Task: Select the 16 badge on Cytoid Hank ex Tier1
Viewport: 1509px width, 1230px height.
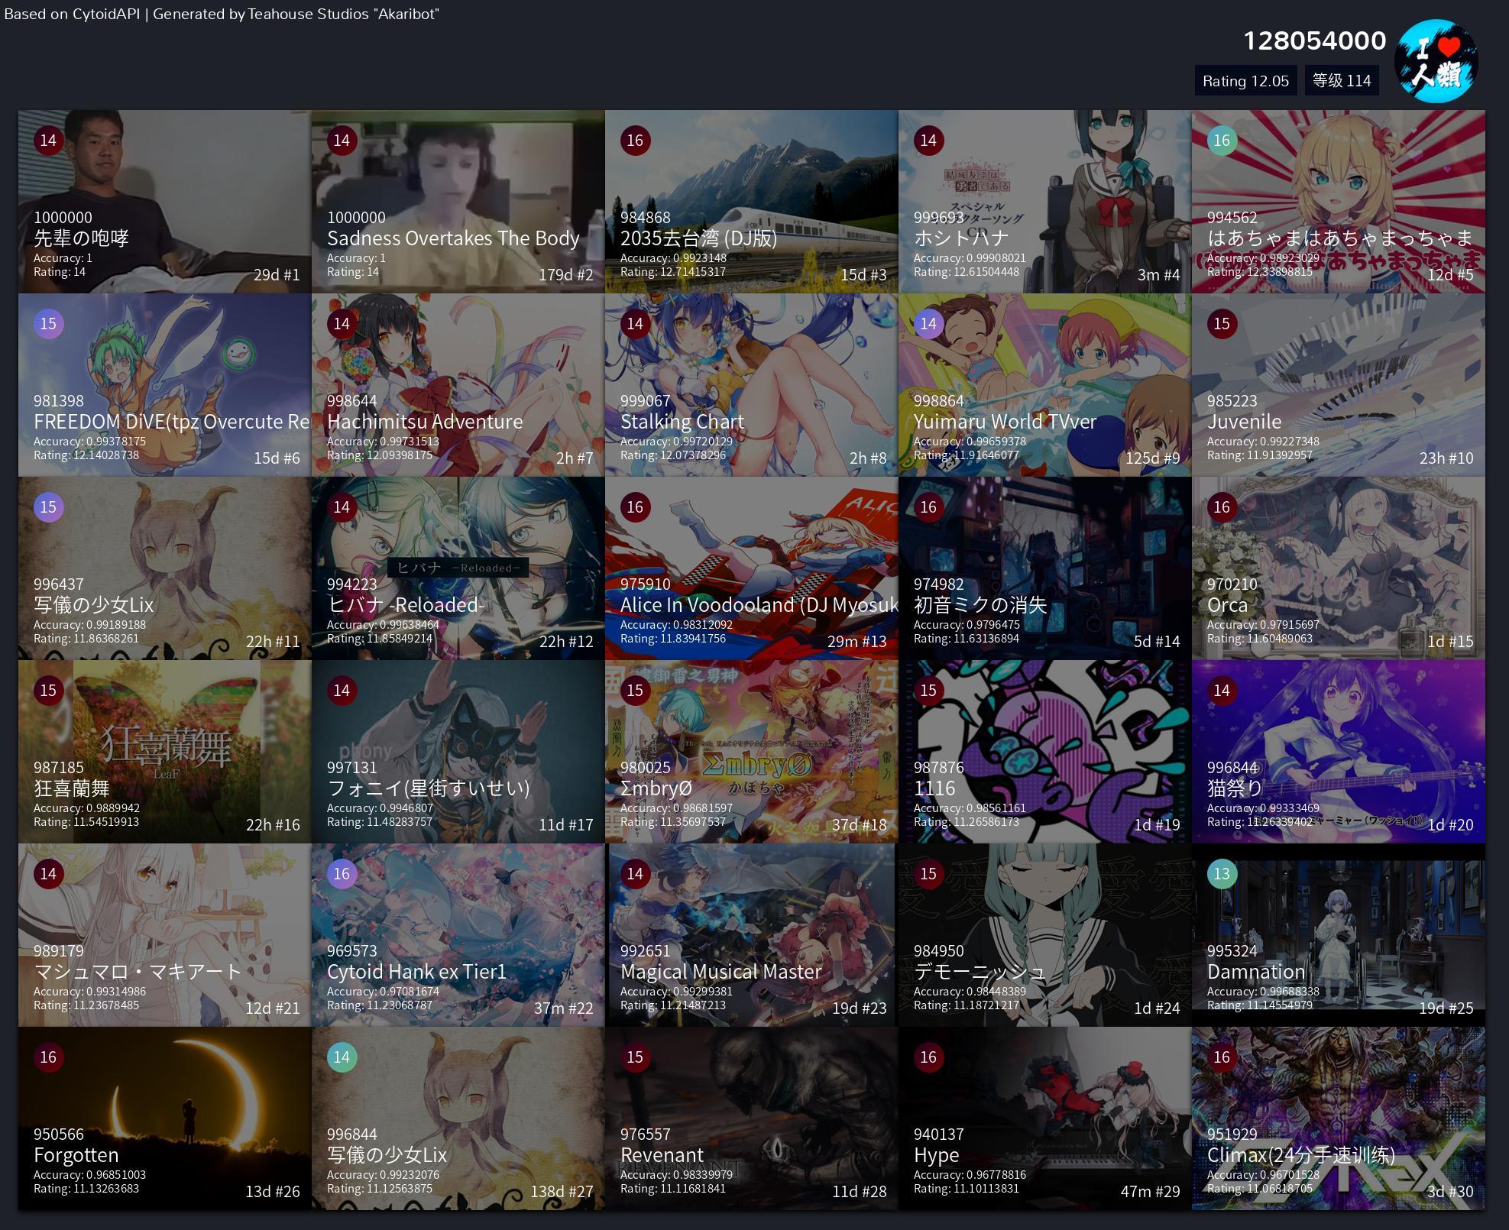Action: (342, 874)
